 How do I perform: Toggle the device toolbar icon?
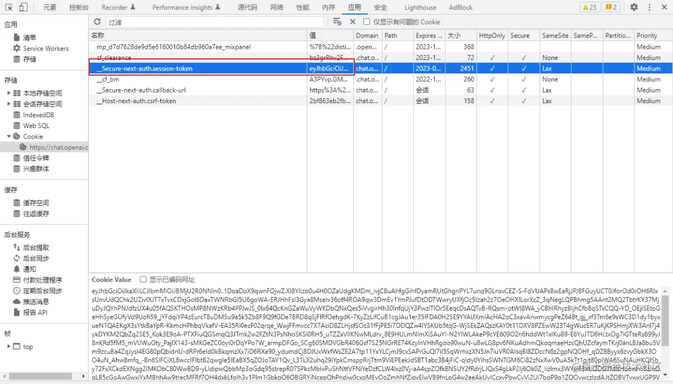24,7
